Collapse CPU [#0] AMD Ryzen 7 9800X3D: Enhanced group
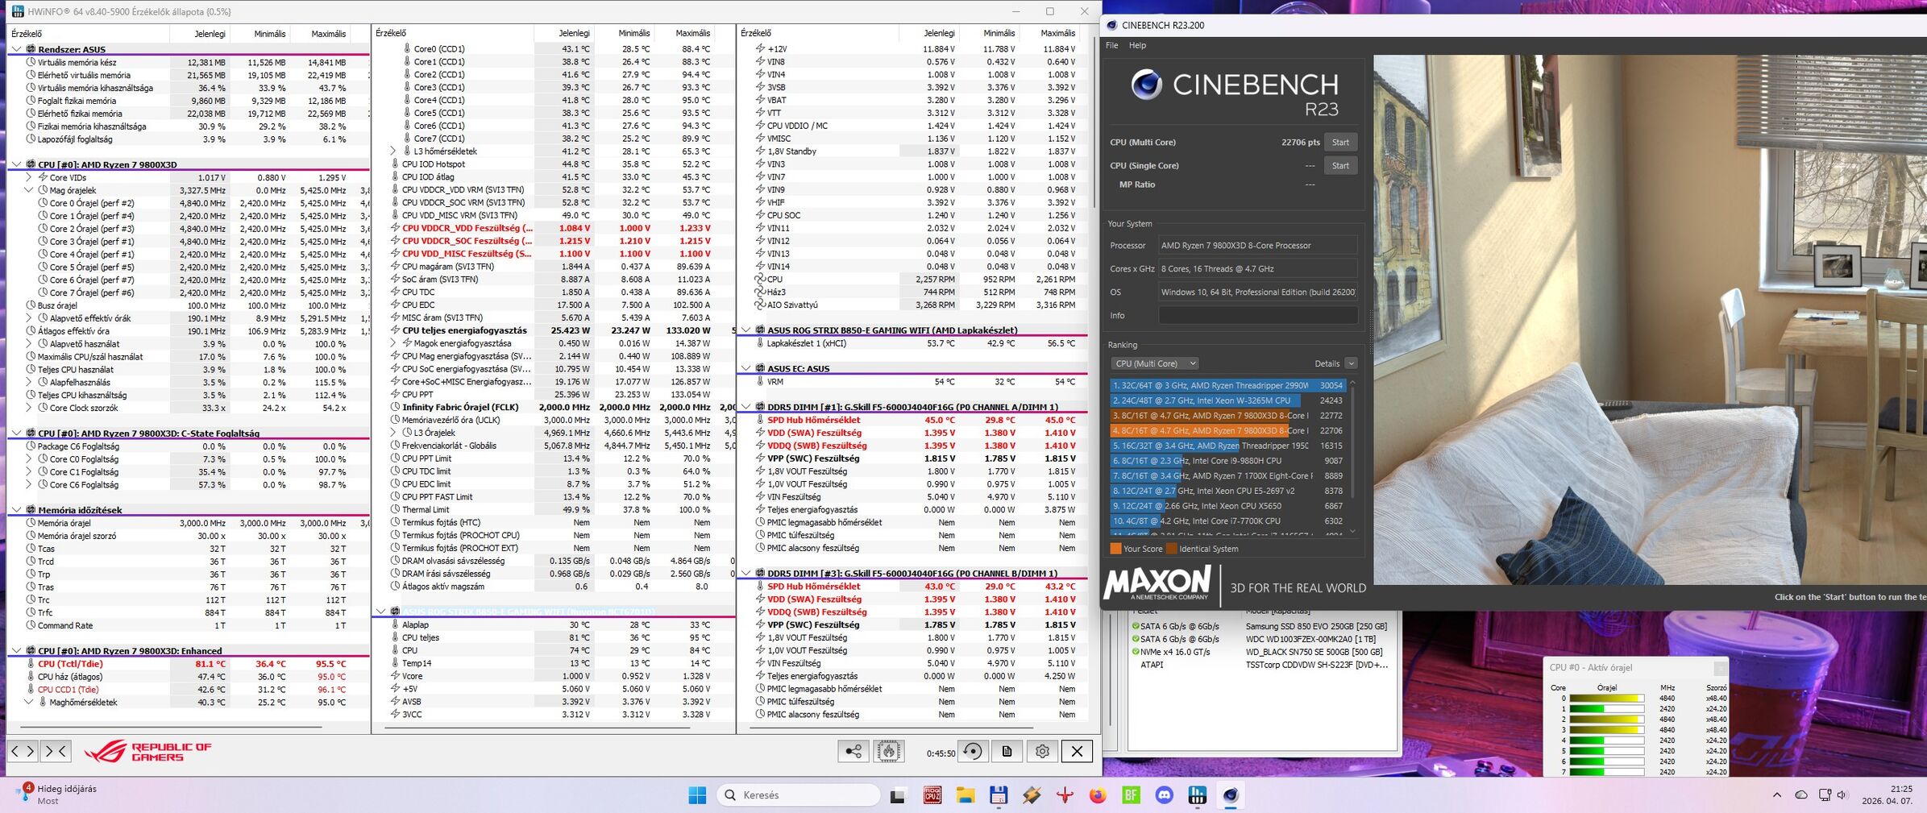 (x=16, y=651)
